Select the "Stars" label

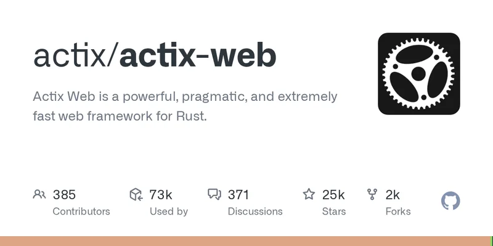pos(333,211)
